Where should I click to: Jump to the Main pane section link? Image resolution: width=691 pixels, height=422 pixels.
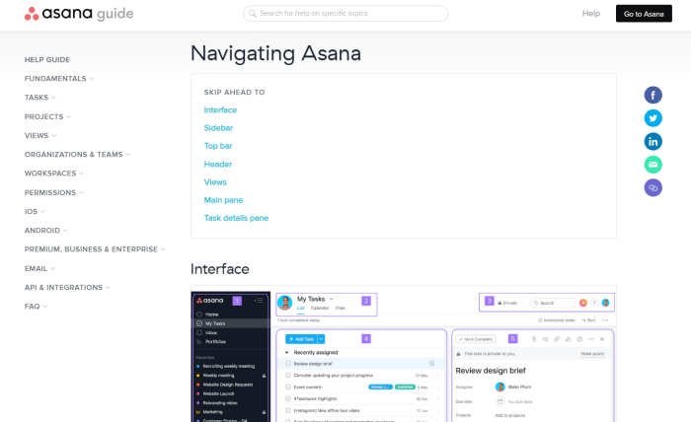(223, 200)
